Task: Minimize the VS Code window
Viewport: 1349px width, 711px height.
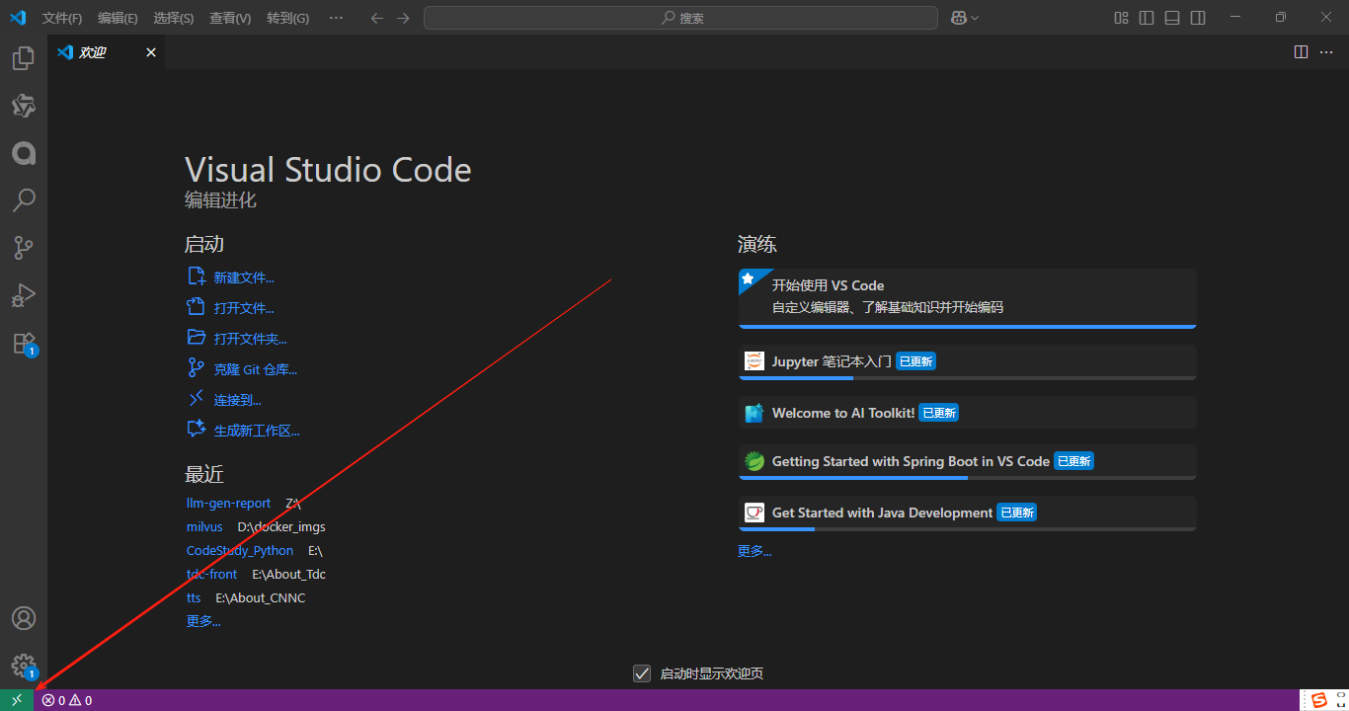Action: pyautogui.click(x=1235, y=18)
